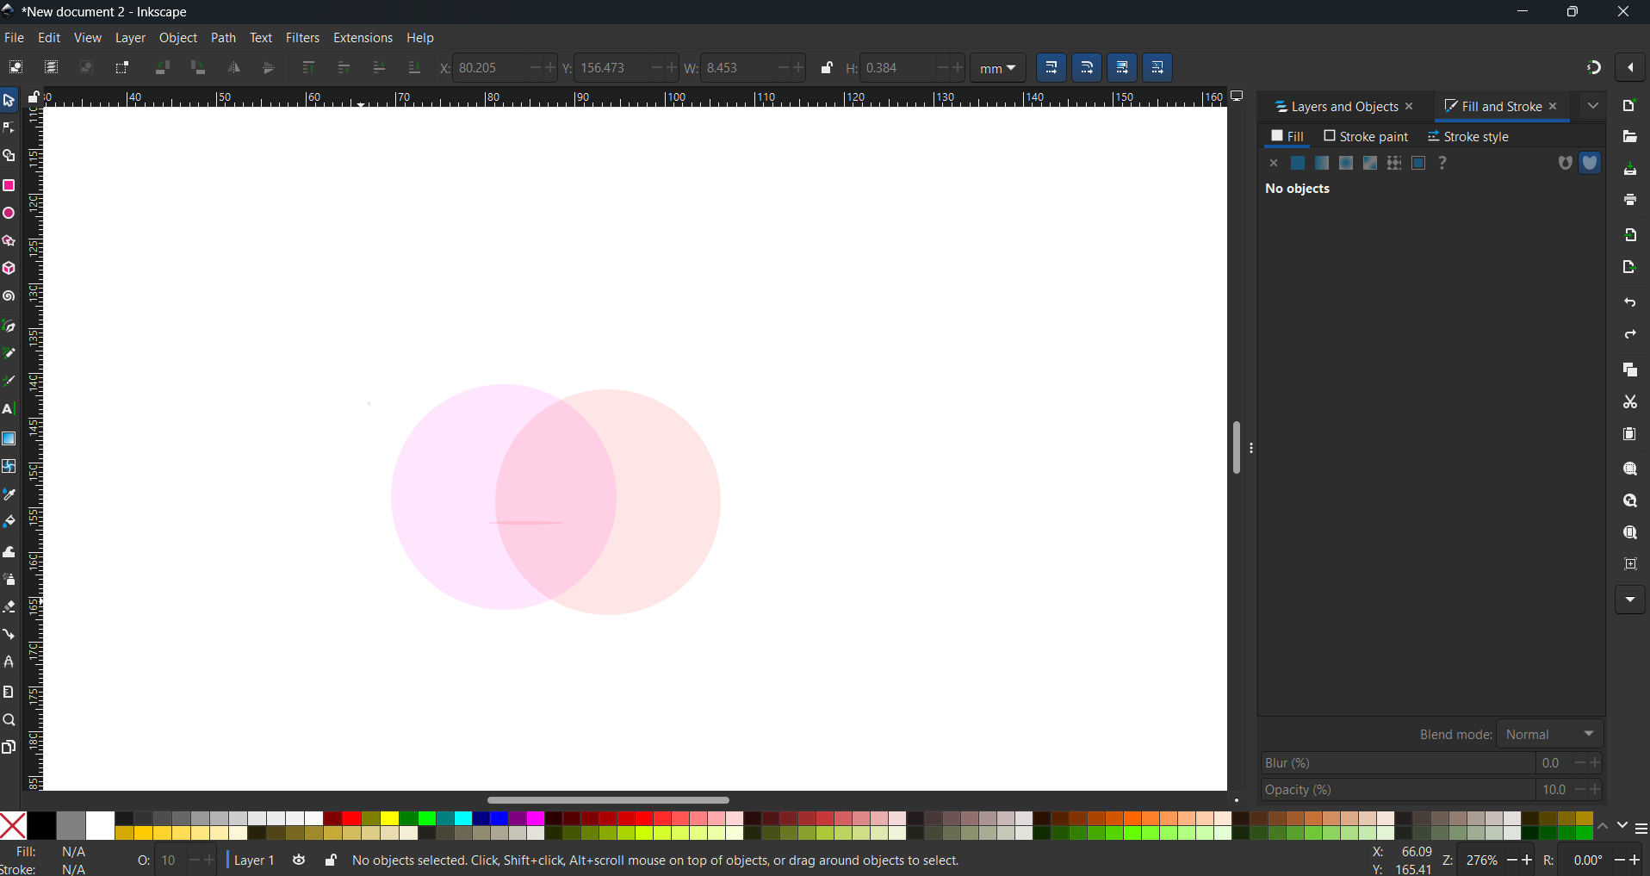Screen dimensions: 1650x876
Task: Select the Gradient tool
Action: 9,438
